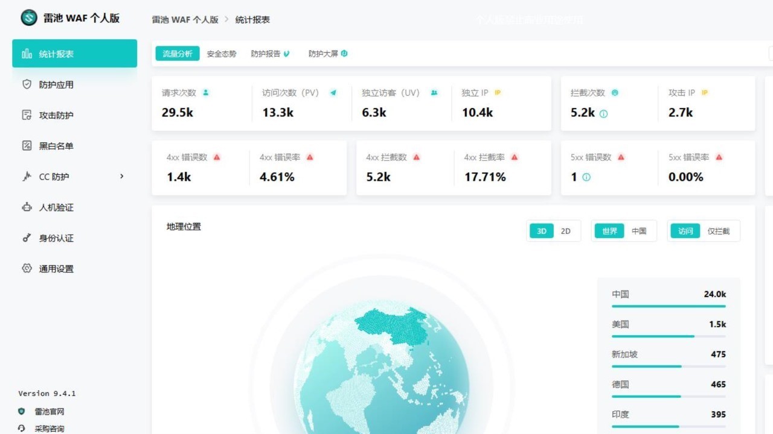Click the person icon beside 请求次数
The width and height of the screenshot is (773, 434).
pos(206,93)
